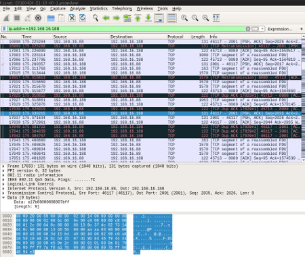Screen dimensions: 305x257
Task: Reload the capture file icon
Action: pos(83,18)
